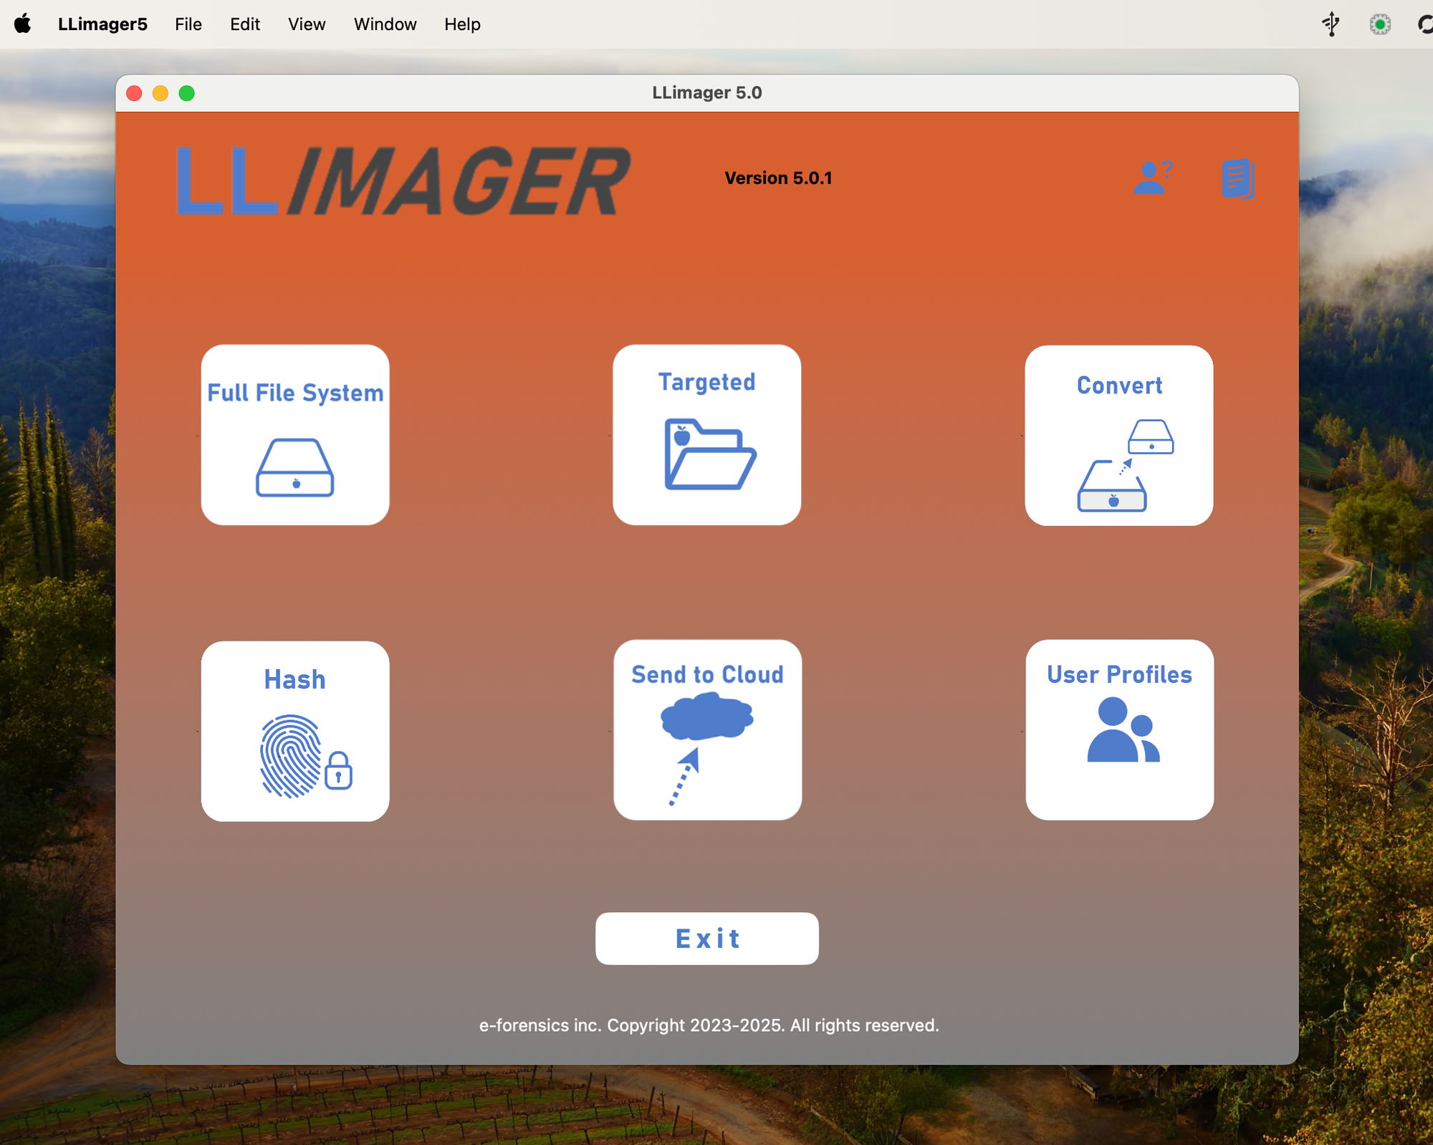The height and width of the screenshot is (1145, 1433).
Task: Open the File menu
Action: [x=188, y=24]
